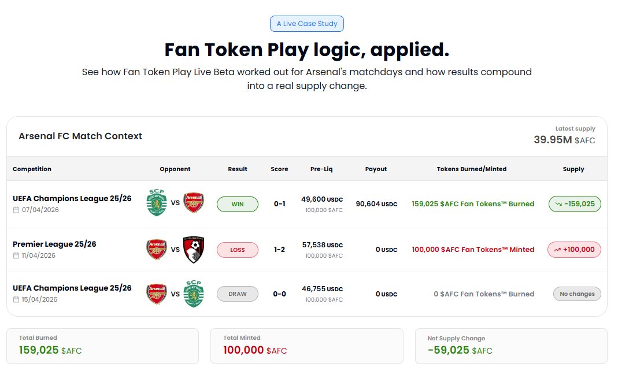
Task: Click calendar icon beside 15/04/2026 date
Action: (16, 299)
